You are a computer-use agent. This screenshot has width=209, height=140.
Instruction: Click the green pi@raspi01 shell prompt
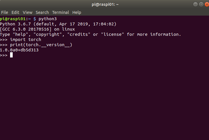click(13, 19)
